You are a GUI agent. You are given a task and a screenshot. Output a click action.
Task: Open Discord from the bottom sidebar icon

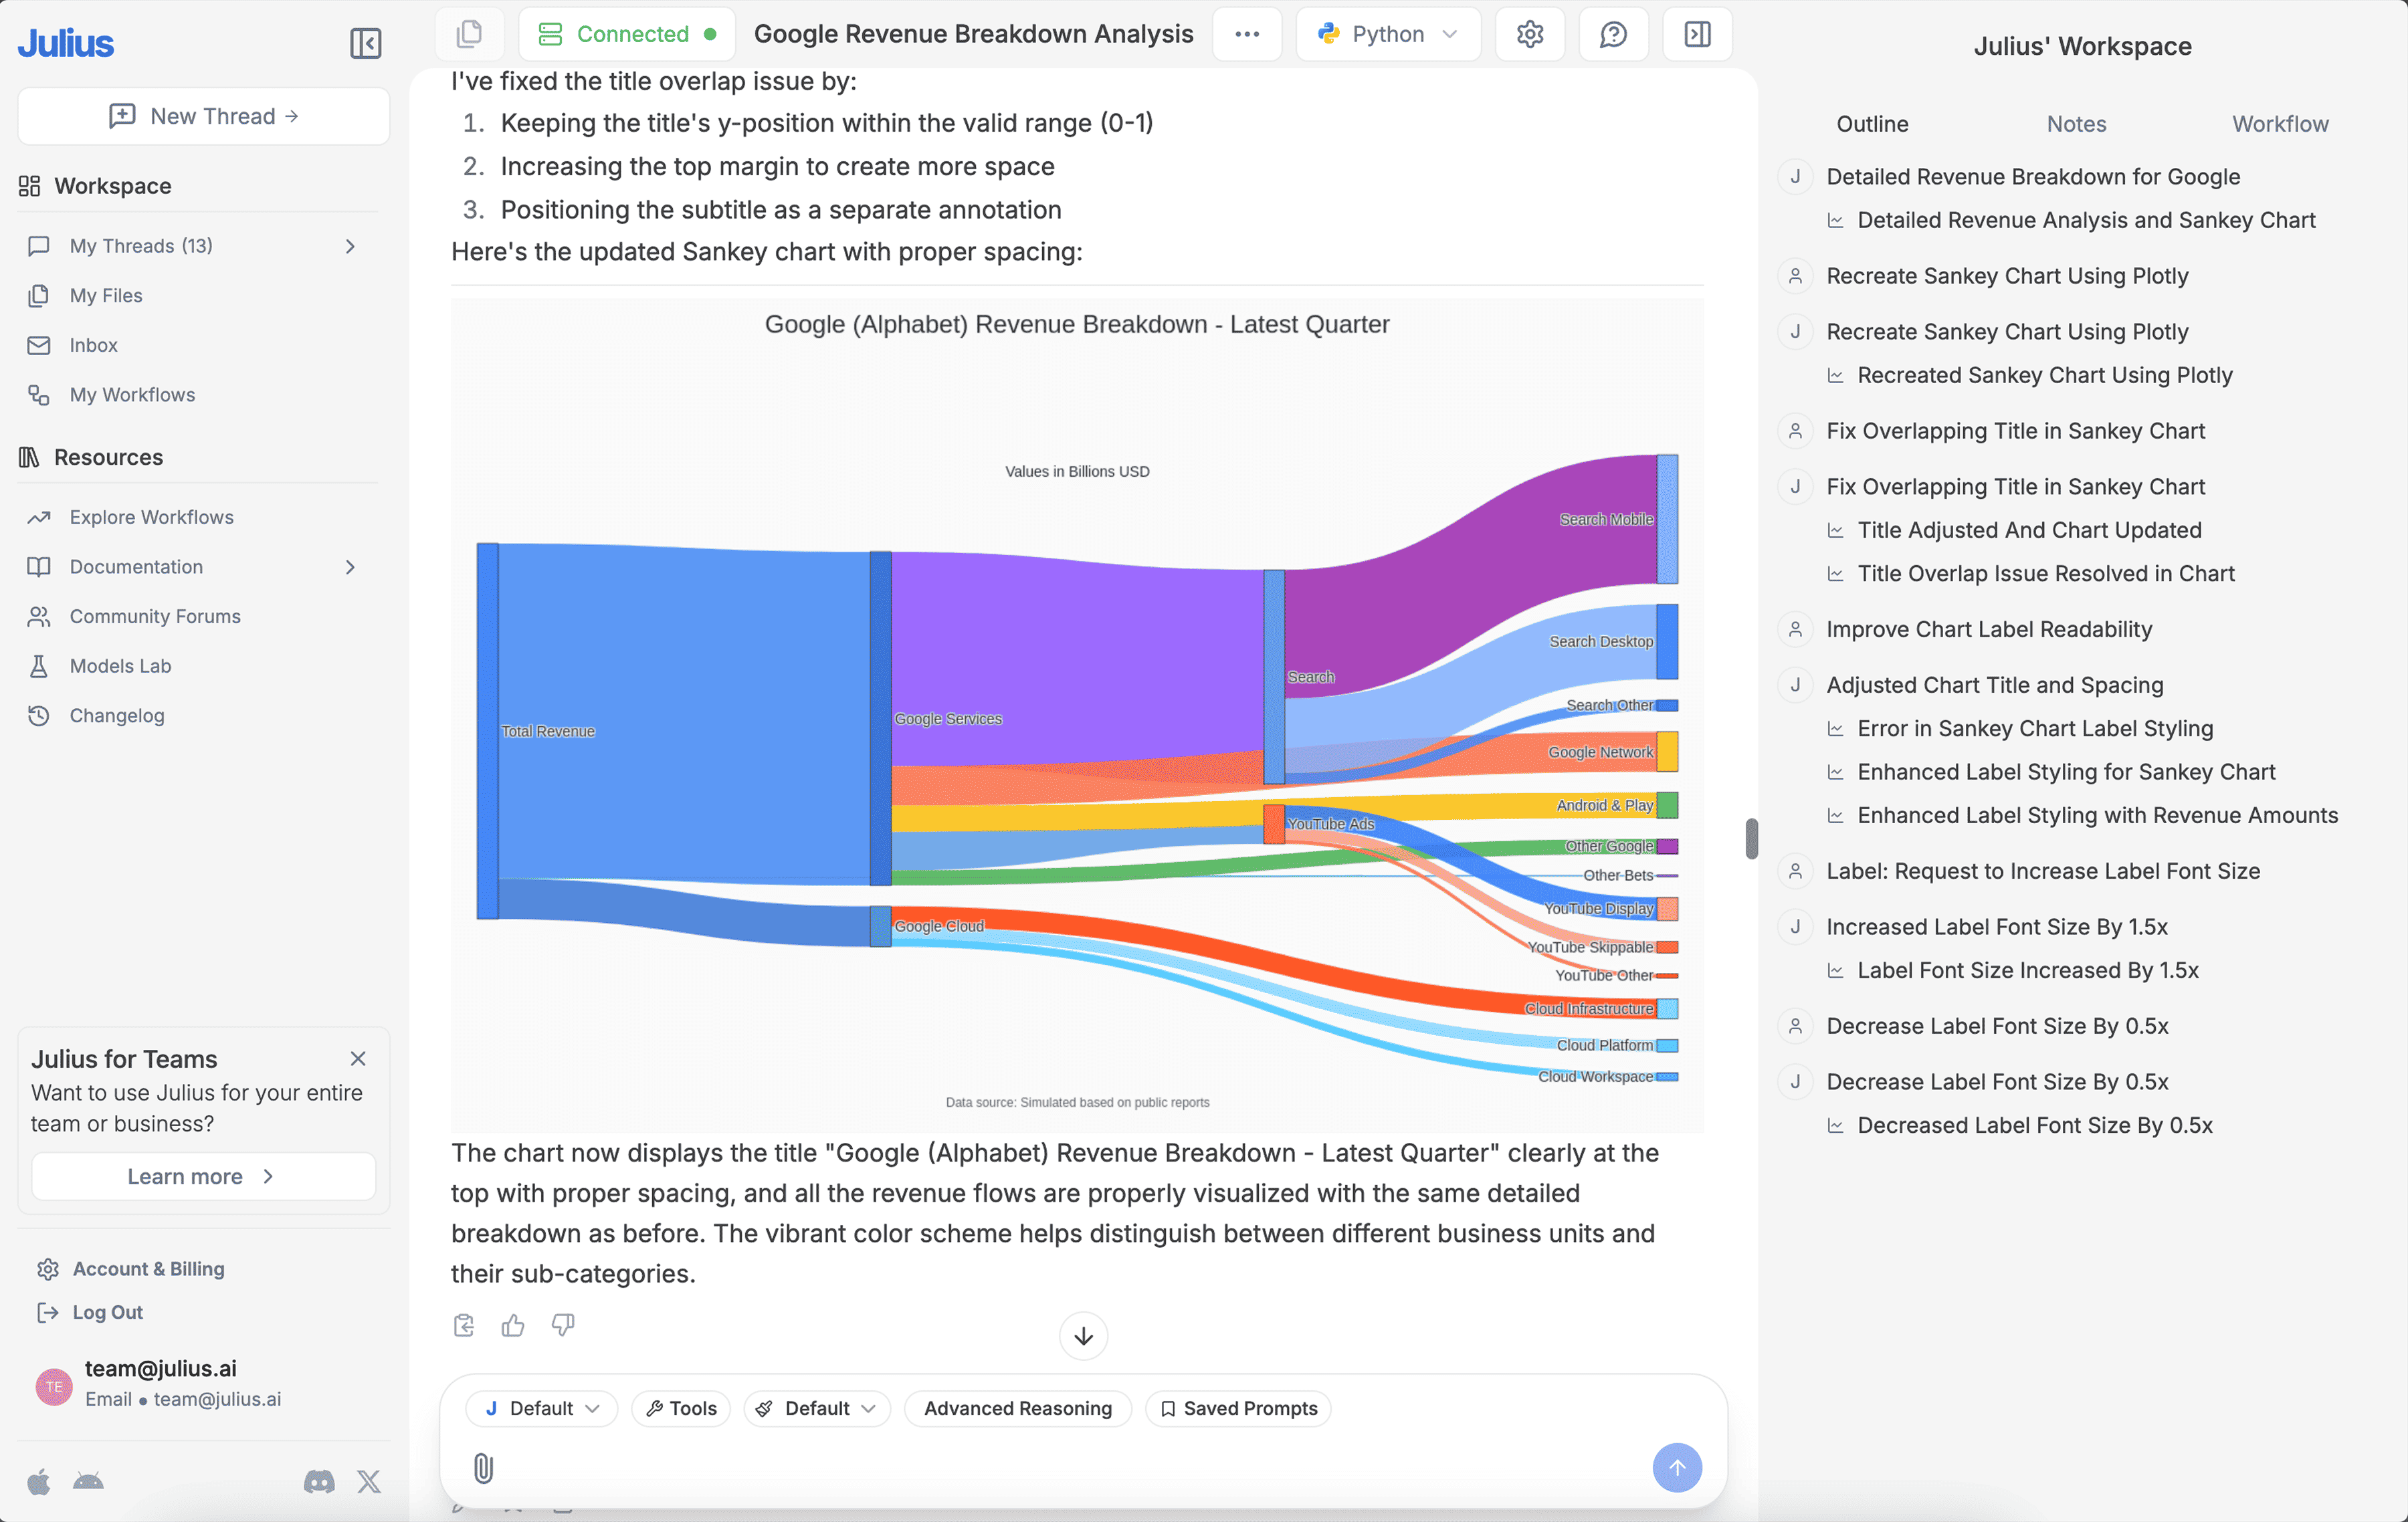tap(318, 1482)
